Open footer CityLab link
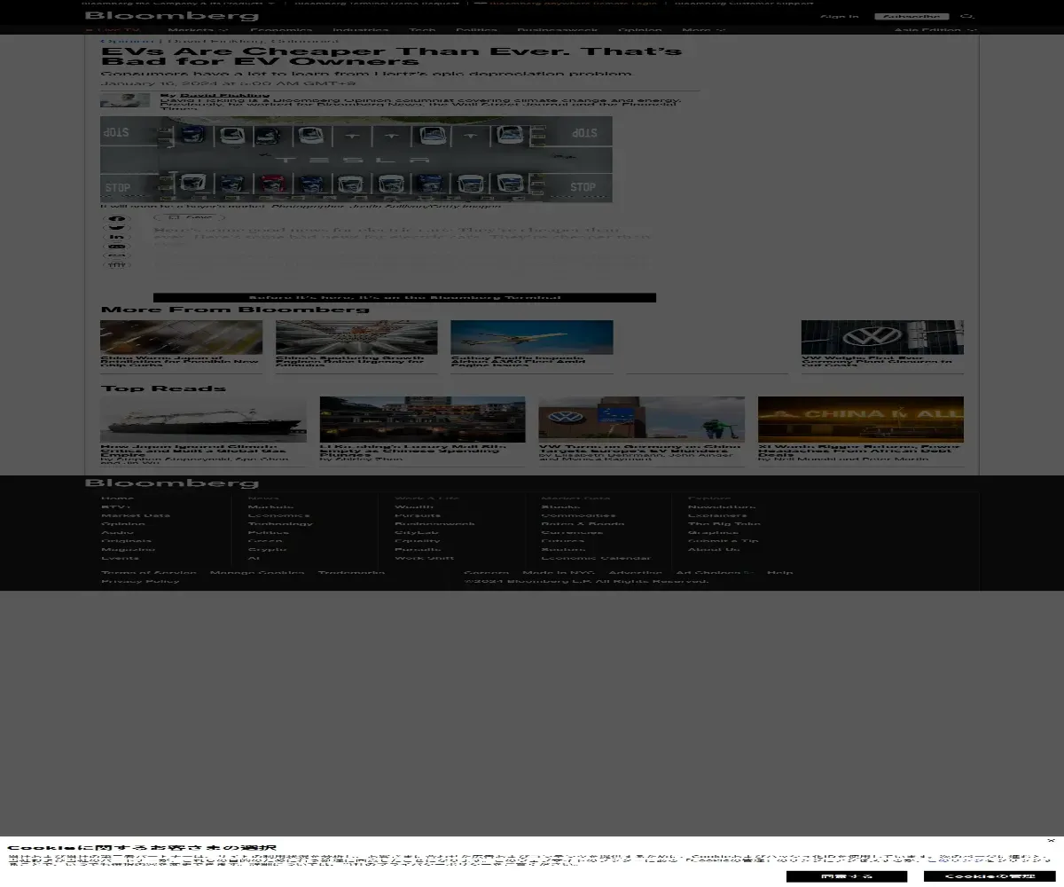This screenshot has width=1064, height=887. 417,533
